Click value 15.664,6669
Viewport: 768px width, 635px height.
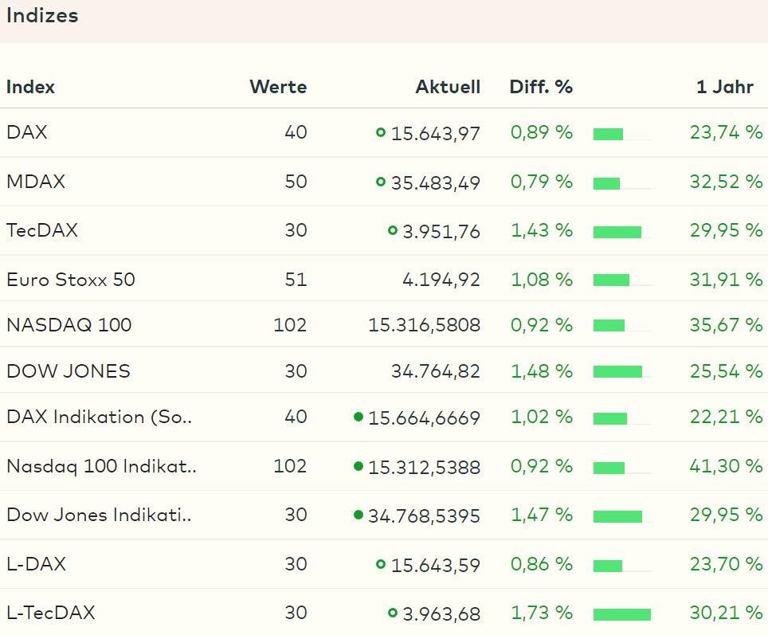[424, 418]
